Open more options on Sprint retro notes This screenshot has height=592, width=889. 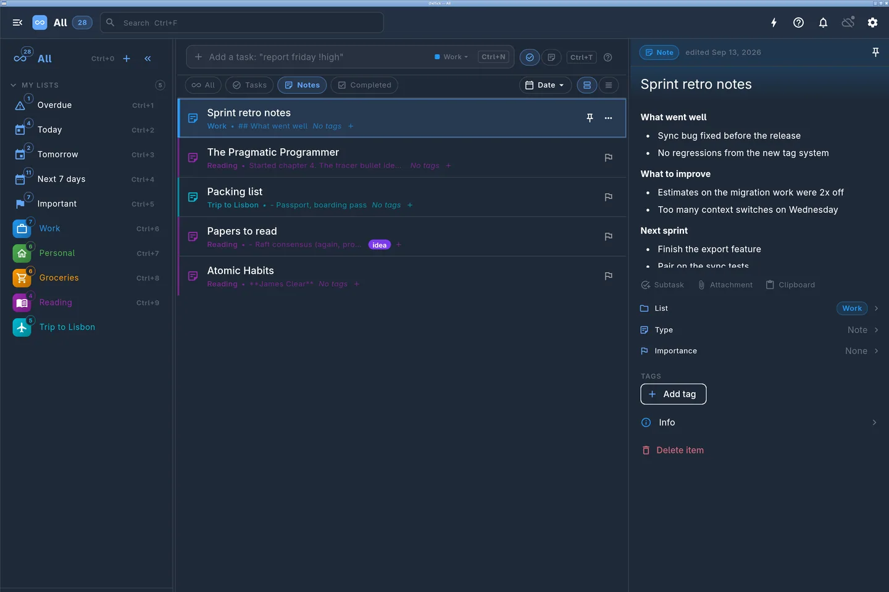(608, 118)
